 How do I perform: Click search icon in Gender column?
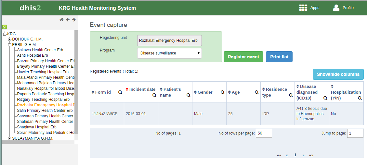coord(223,92)
